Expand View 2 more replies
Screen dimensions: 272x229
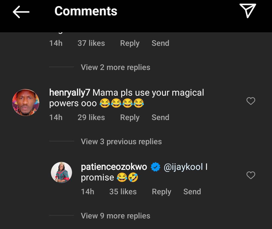pos(115,67)
